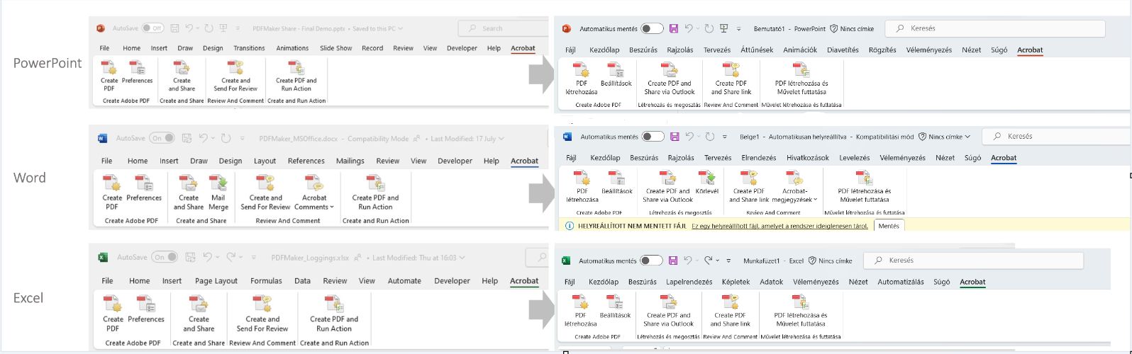Click PDF létrehozása és Művelet futtatása in PowerPoint
The image size is (1132, 354).
[x=801, y=79]
